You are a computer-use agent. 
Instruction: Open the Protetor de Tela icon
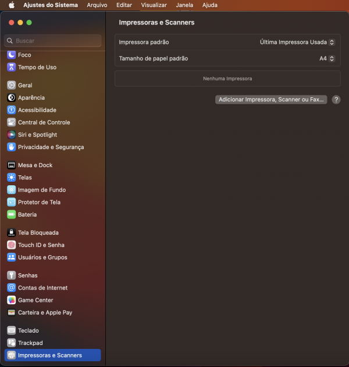11,202
